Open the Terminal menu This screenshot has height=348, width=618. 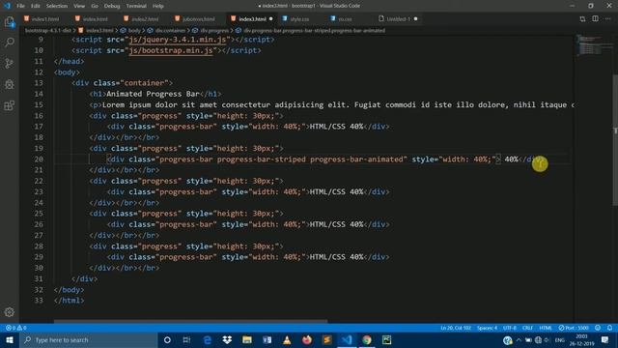point(136,6)
